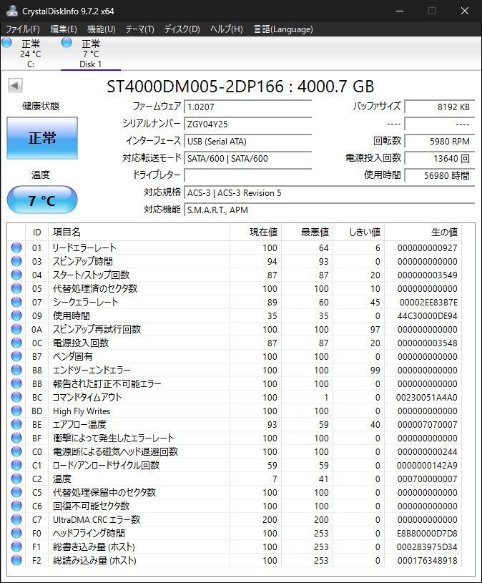Image resolution: width=482 pixels, height=583 pixels.
Task: Click the 正常 health status button
Action: (42, 138)
